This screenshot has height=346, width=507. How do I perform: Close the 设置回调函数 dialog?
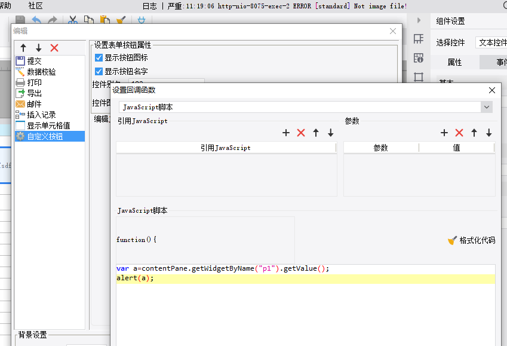(x=492, y=90)
